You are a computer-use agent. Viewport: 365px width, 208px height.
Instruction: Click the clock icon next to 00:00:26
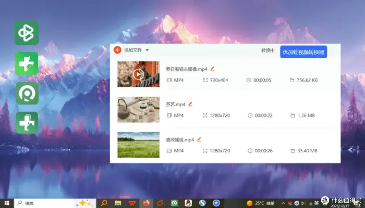pyautogui.click(x=250, y=151)
